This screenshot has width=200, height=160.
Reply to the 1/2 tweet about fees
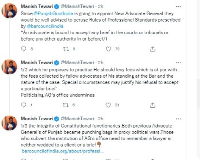(24, 105)
